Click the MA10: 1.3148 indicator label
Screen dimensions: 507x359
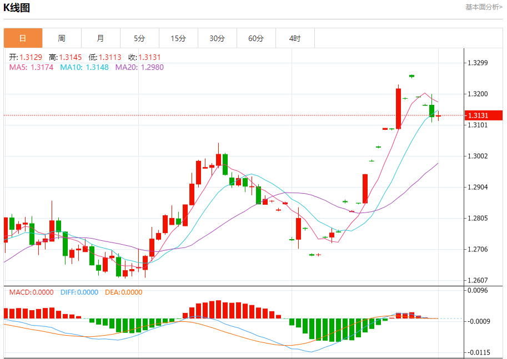click(84, 67)
